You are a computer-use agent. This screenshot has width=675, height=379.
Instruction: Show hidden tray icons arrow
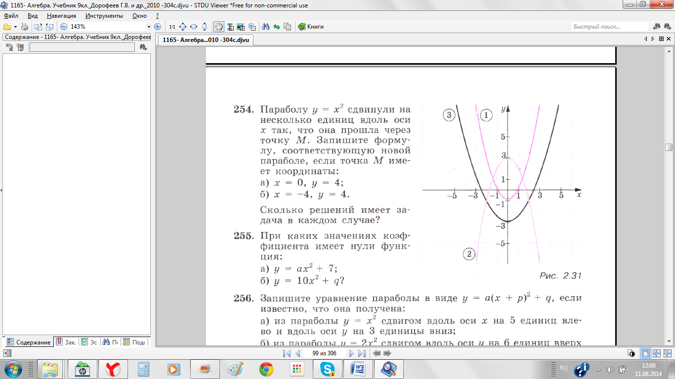tap(599, 369)
